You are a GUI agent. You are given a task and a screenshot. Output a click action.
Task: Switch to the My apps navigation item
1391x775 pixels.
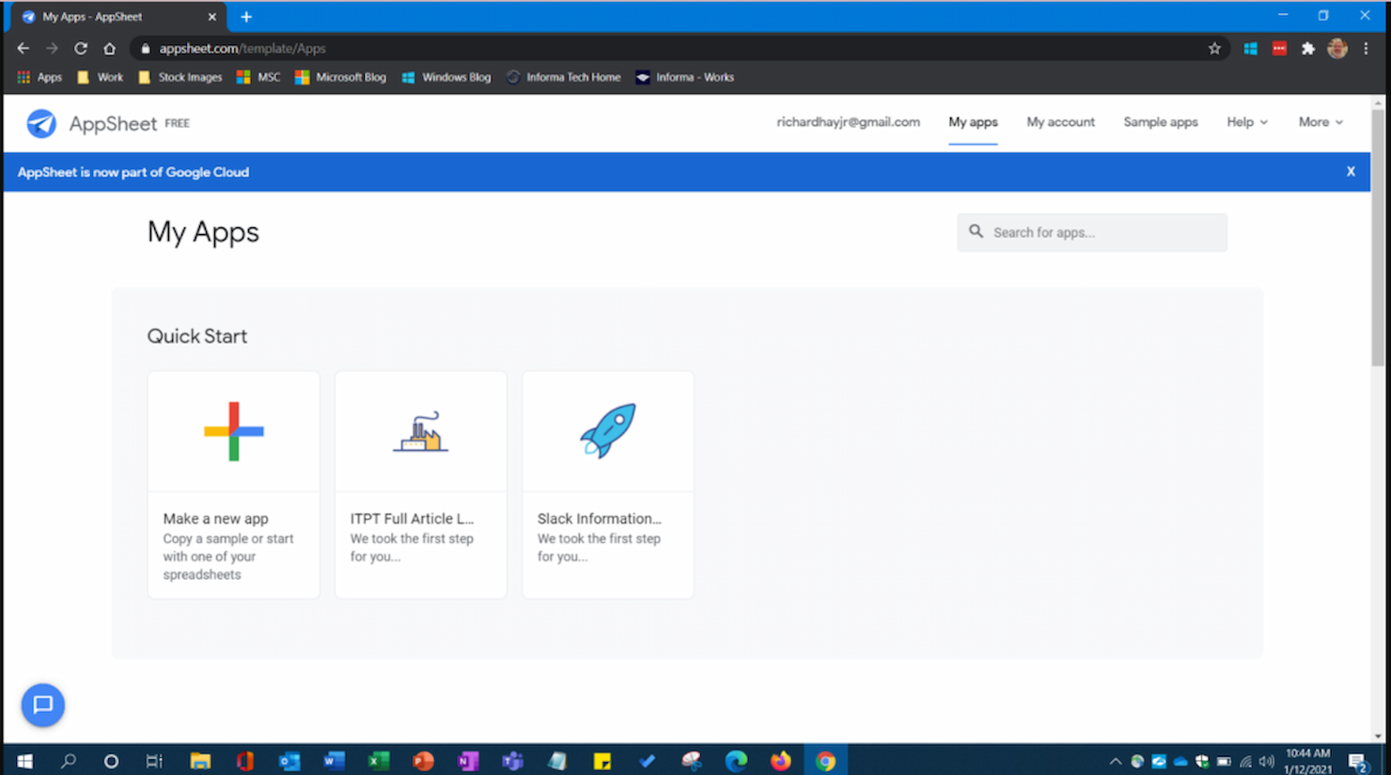[x=973, y=122]
